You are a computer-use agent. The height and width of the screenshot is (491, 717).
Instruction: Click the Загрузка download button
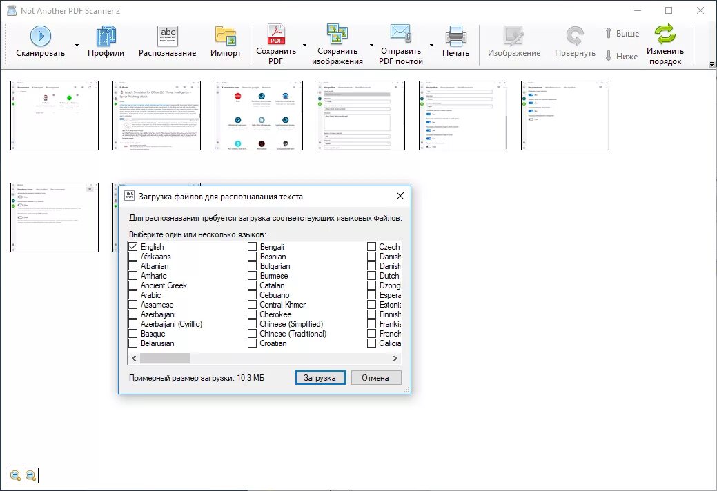click(320, 378)
